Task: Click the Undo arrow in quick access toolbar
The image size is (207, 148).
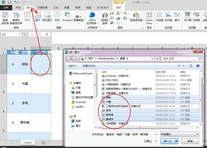Action: [x=16, y=2]
